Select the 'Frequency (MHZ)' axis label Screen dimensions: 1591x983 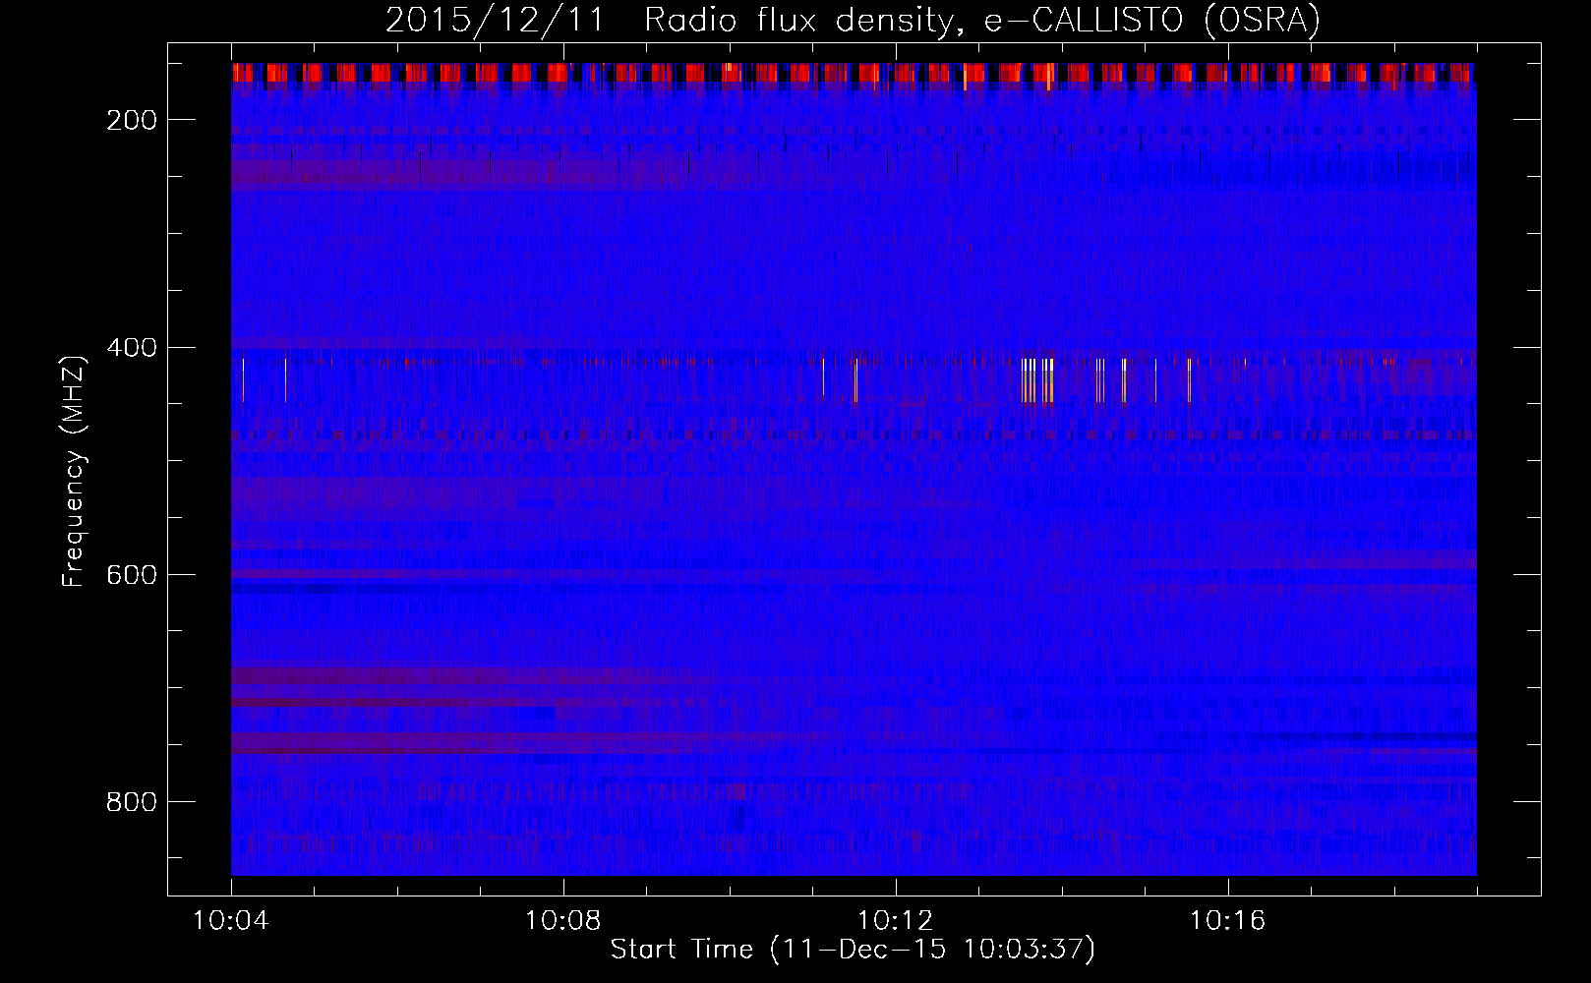75,471
